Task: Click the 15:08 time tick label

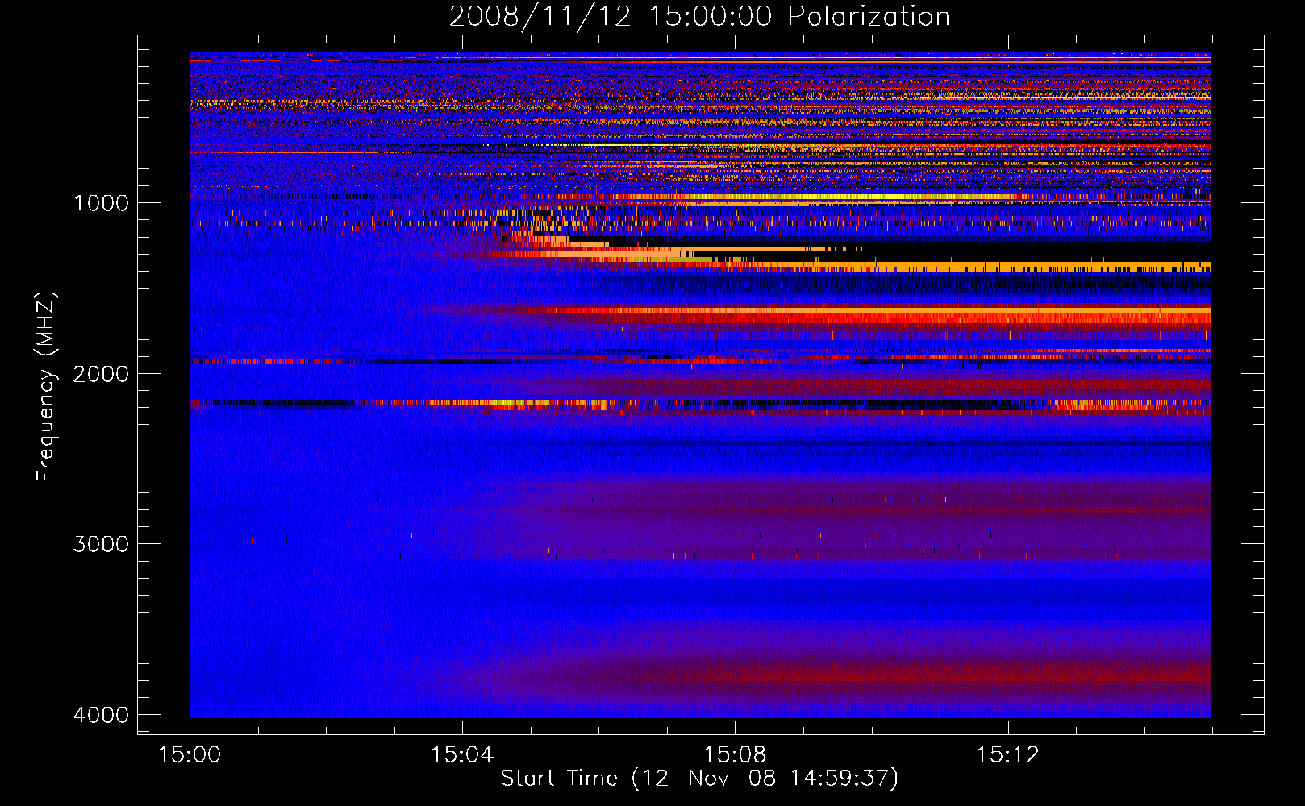Action: click(x=735, y=755)
